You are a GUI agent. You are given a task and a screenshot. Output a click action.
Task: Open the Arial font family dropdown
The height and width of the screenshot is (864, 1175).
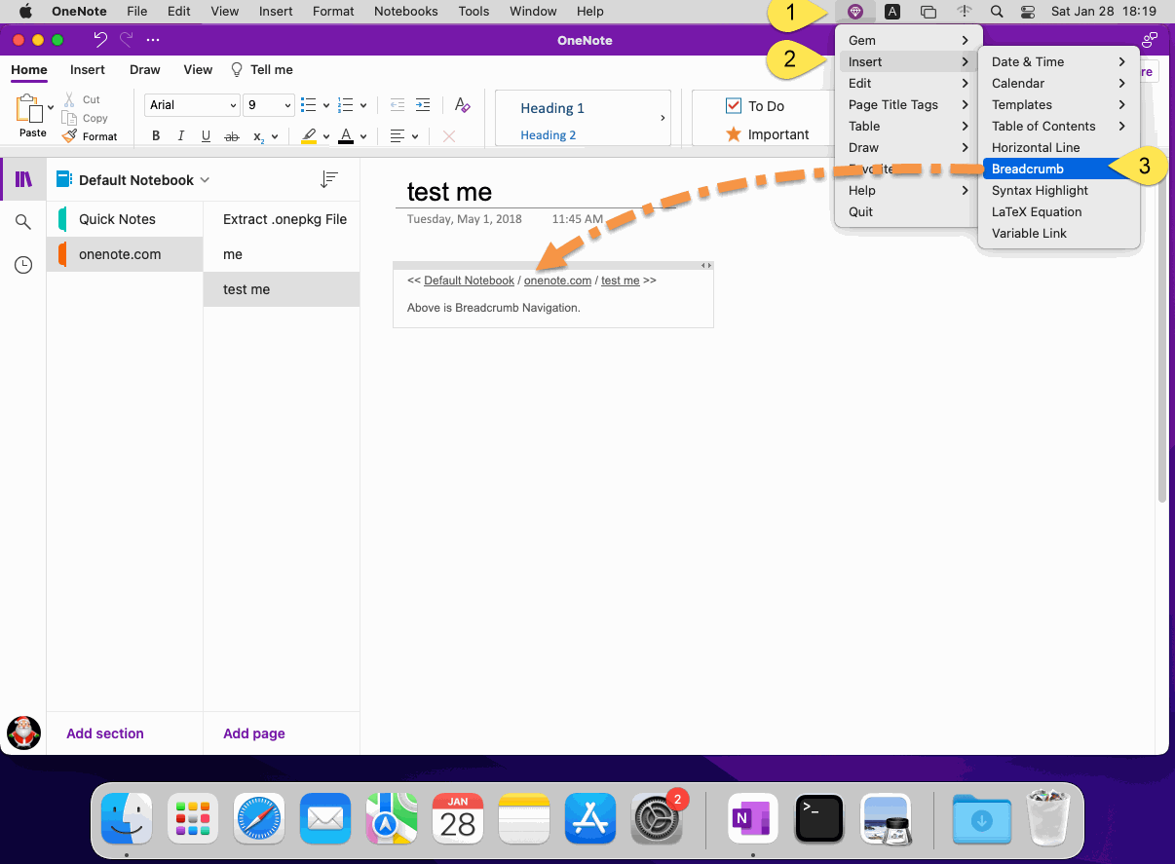pos(192,104)
